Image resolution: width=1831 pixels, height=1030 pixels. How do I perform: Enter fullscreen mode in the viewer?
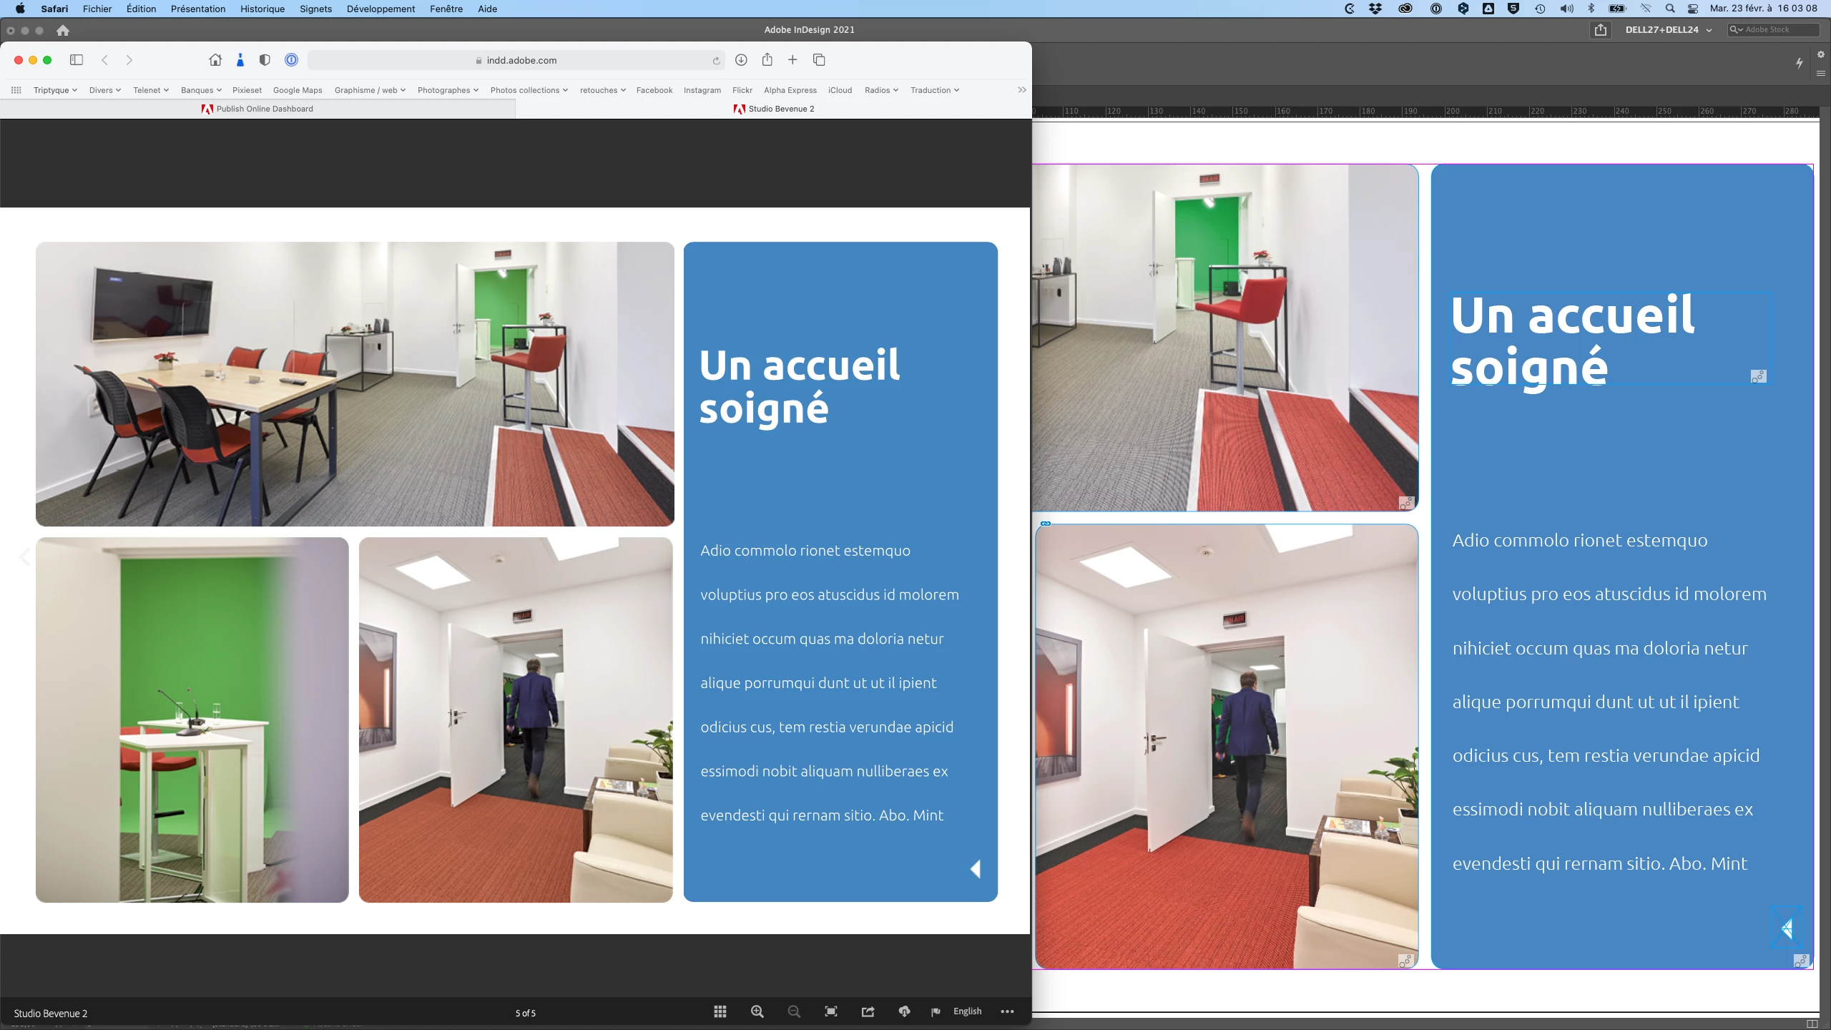pos(830,1011)
